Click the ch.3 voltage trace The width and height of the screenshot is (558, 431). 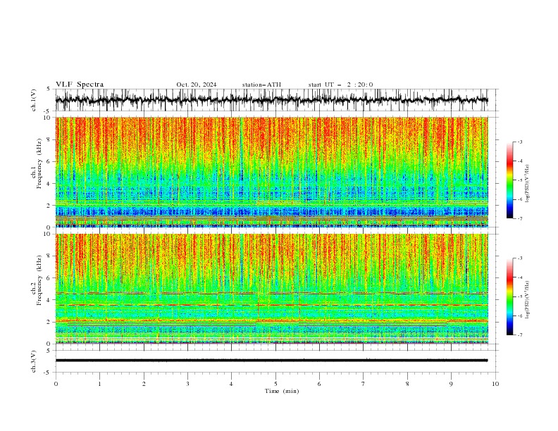coord(271,361)
